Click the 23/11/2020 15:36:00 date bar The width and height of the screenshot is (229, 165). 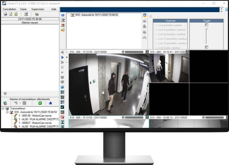click(30, 19)
